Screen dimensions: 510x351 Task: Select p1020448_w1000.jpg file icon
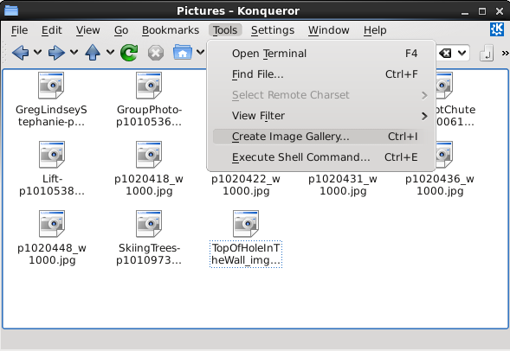(x=51, y=224)
